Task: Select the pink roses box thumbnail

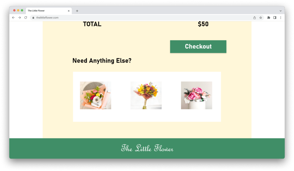Action: 197,95
